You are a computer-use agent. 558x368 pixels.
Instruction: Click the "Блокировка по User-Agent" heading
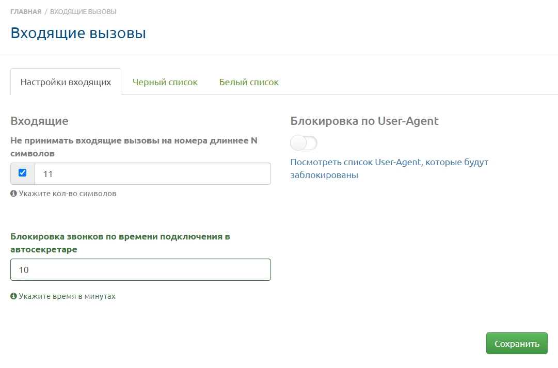point(364,121)
